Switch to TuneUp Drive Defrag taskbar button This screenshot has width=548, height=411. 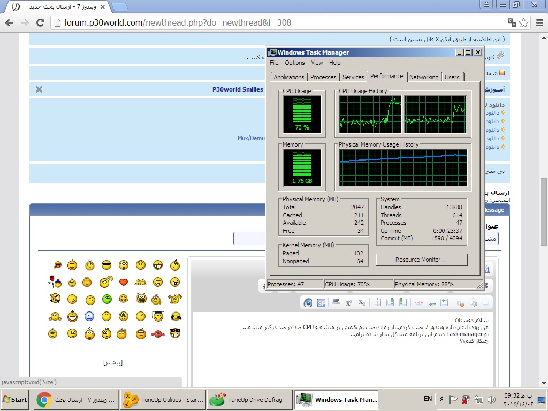[249, 399]
